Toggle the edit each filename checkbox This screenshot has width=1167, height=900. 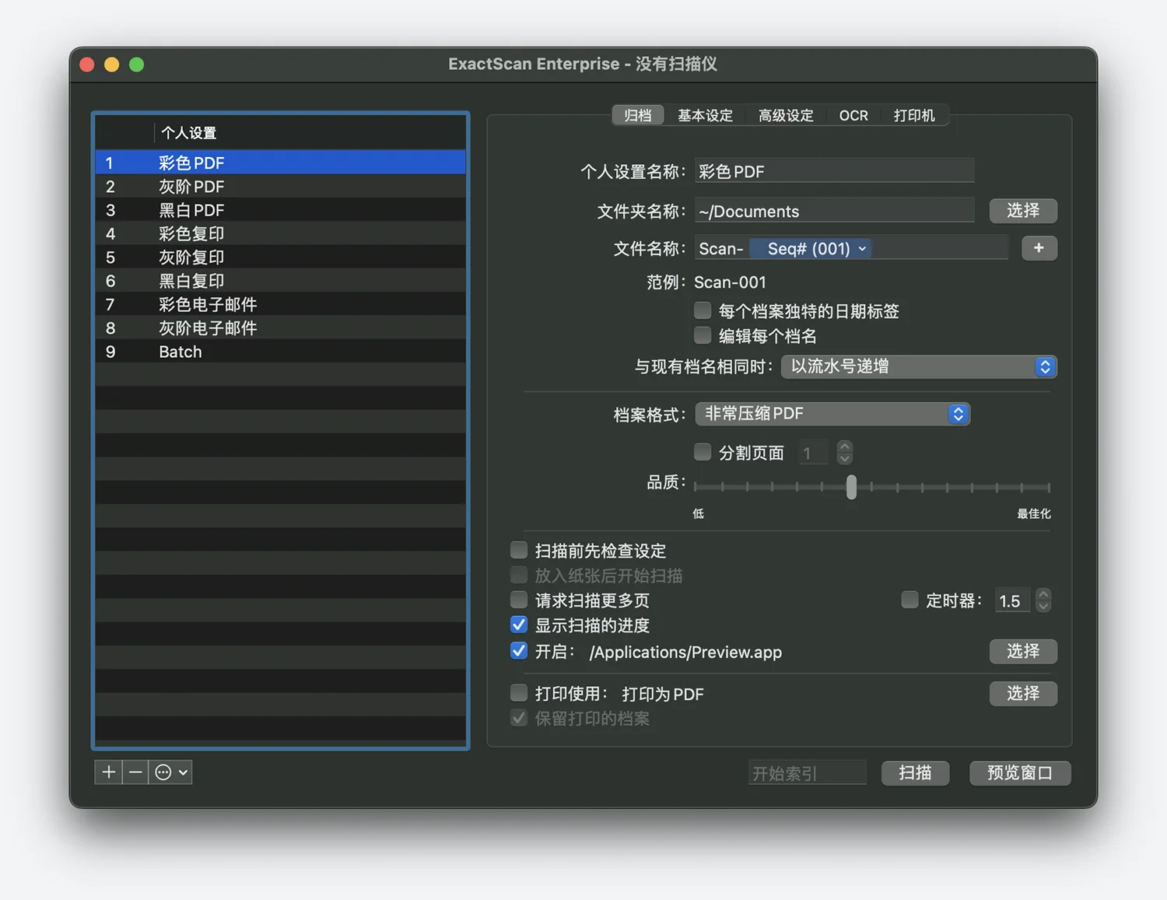coord(703,335)
